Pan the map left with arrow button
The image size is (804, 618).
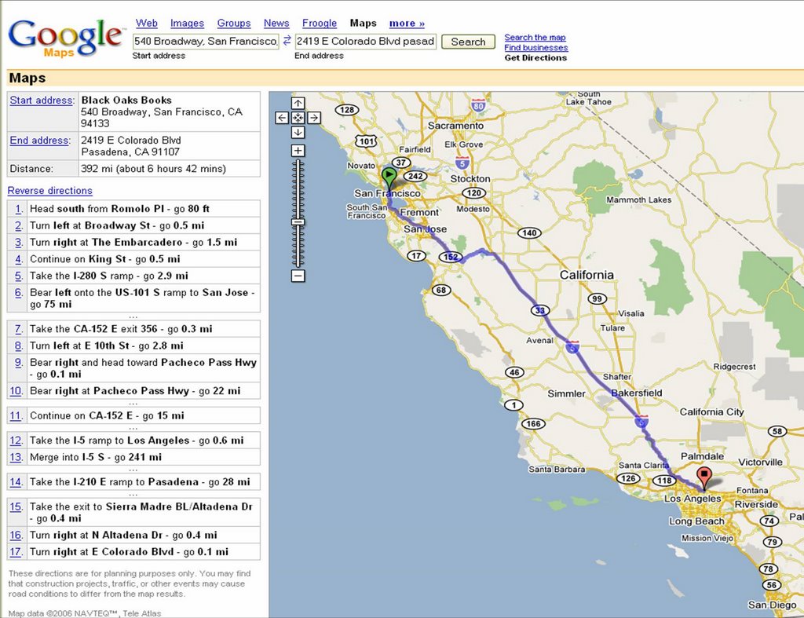point(282,118)
